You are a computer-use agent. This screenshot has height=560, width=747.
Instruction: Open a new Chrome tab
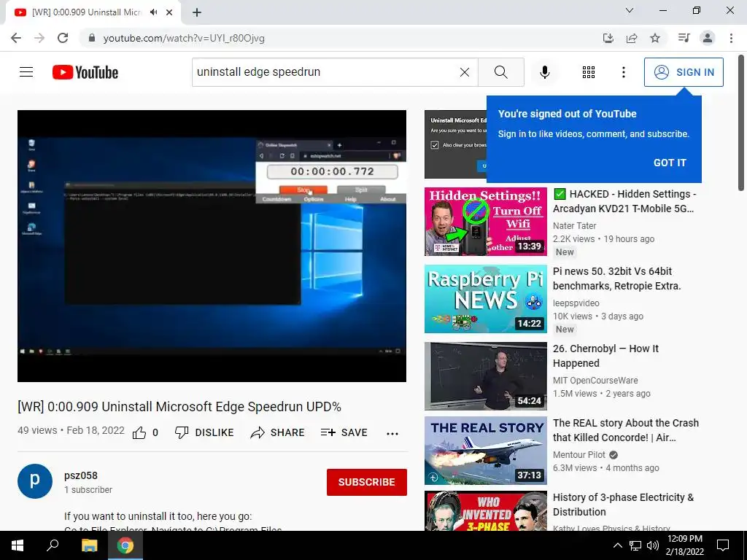click(197, 12)
